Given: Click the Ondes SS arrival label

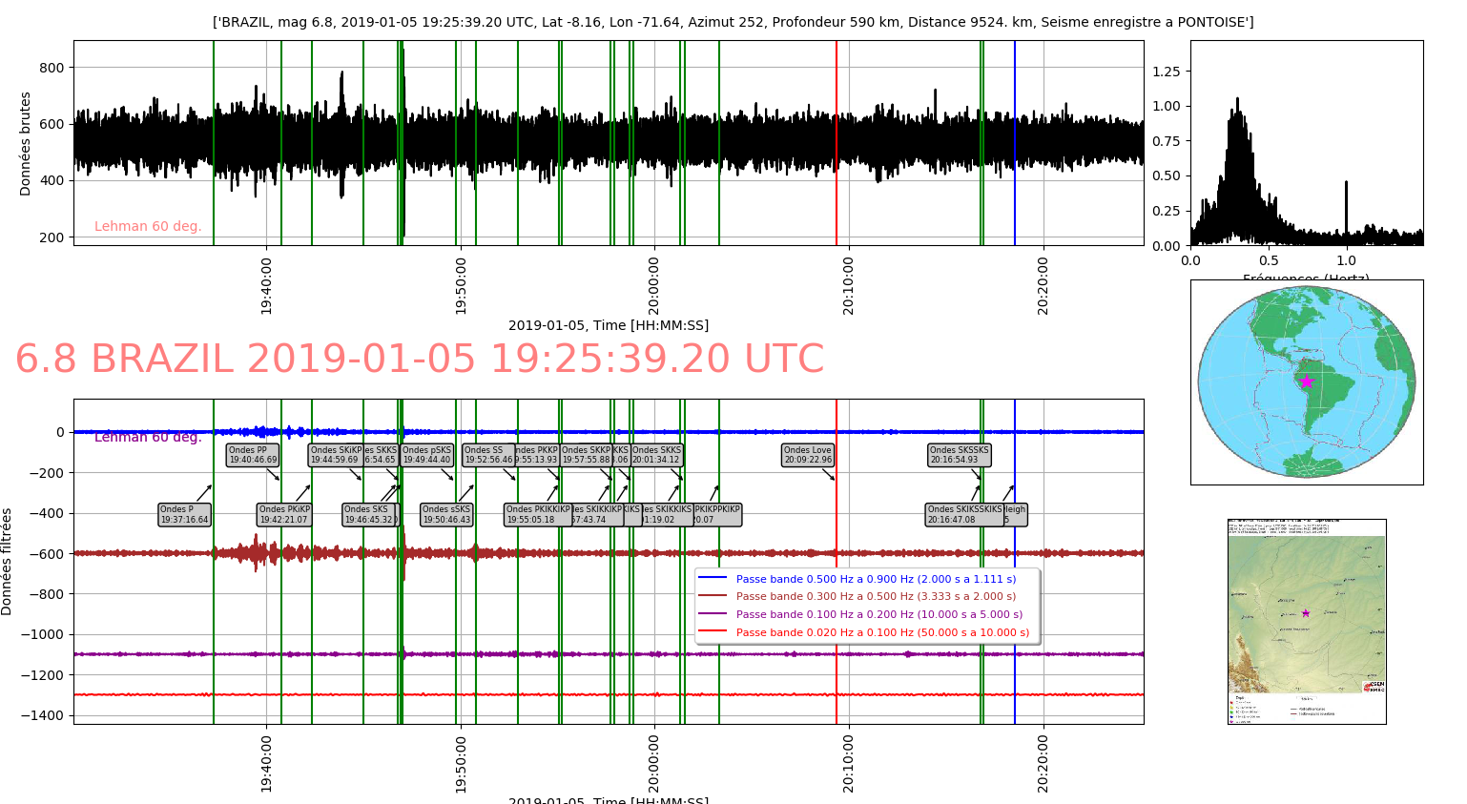Looking at the screenshot, I should [x=487, y=455].
